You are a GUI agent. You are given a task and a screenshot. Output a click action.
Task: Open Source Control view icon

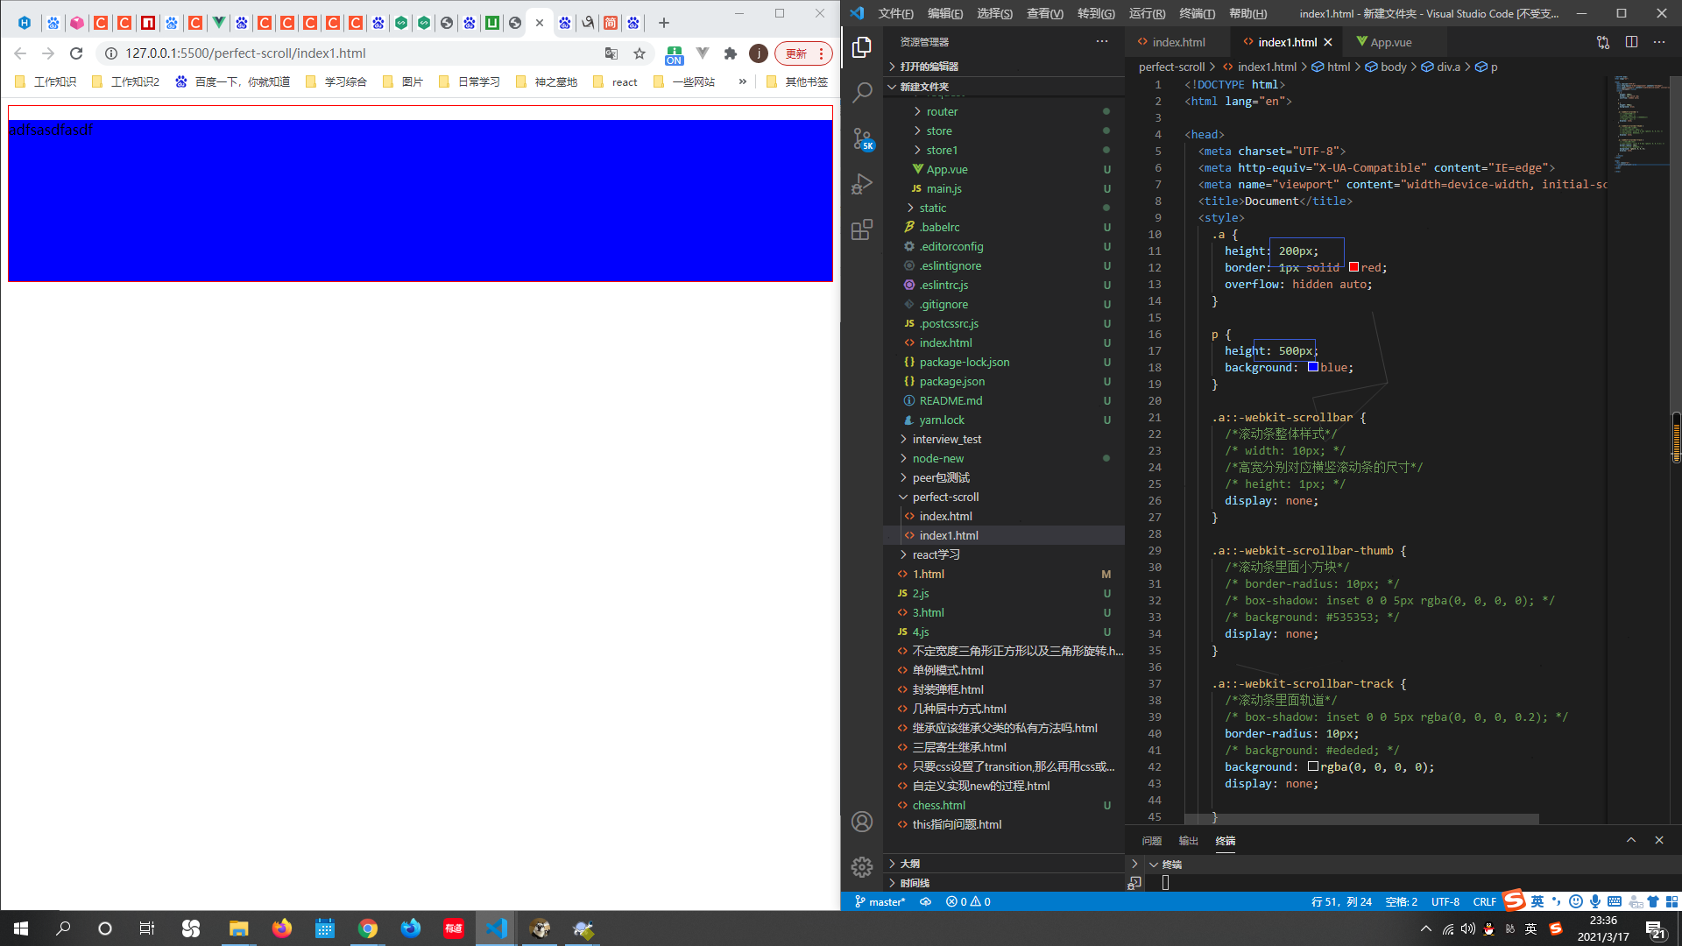point(862,138)
